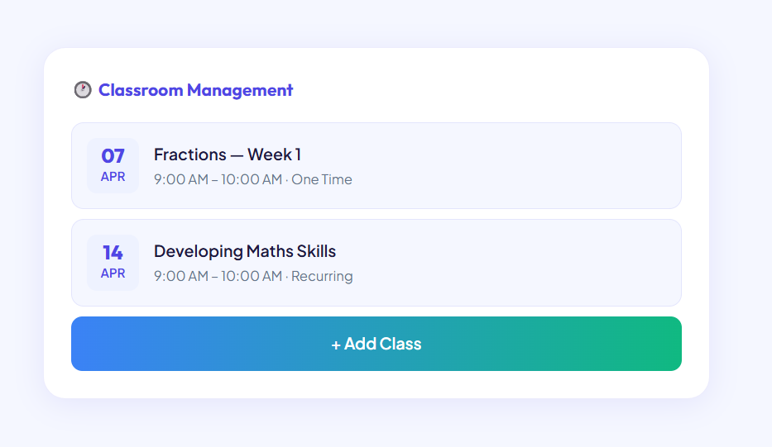The height and width of the screenshot is (447, 772).
Task: Click the Recurring label
Action: [x=322, y=276]
